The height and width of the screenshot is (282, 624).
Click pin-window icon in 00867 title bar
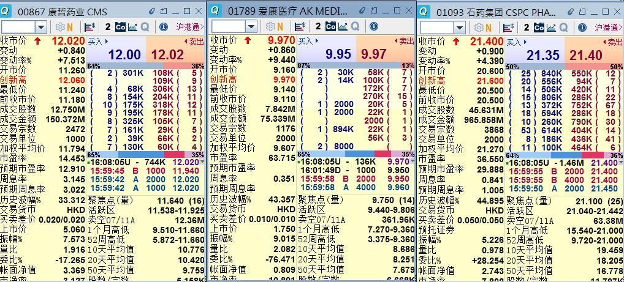tap(164, 11)
